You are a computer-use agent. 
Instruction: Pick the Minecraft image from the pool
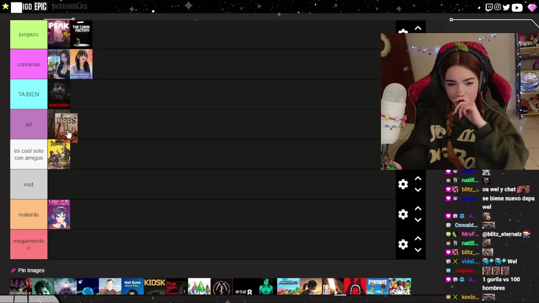click(288, 287)
